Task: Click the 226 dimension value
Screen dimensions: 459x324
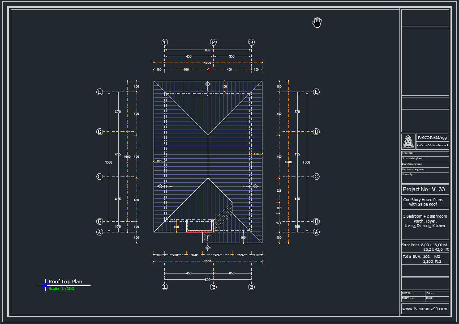Action: (x=279, y=191)
